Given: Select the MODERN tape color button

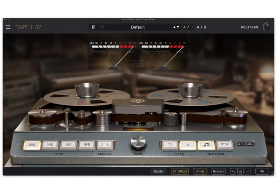Looking at the screenshot, I should (x=105, y=145).
